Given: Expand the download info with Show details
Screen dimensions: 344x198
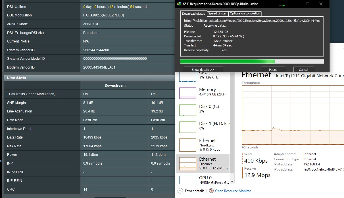Looking at the screenshot, I should tap(203, 69).
